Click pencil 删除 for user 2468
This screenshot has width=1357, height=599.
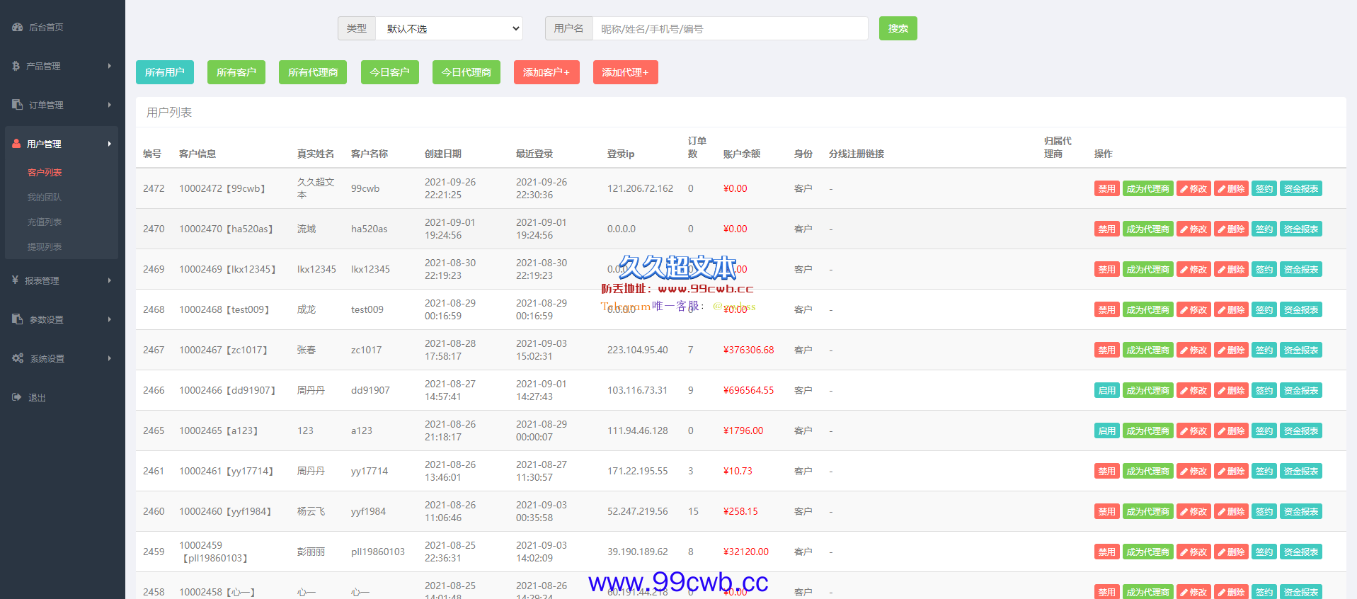(x=1232, y=309)
